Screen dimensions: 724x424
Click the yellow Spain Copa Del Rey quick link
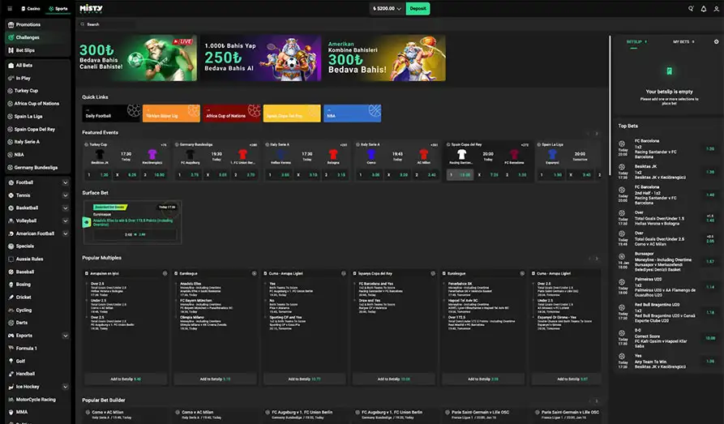pos(292,113)
